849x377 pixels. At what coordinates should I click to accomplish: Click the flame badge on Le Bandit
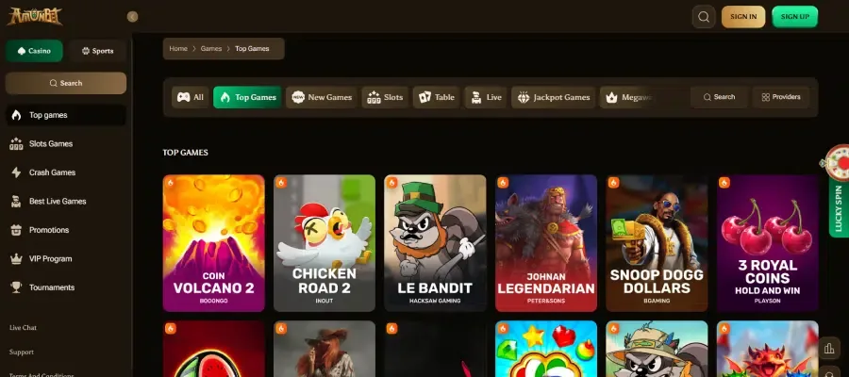point(392,182)
